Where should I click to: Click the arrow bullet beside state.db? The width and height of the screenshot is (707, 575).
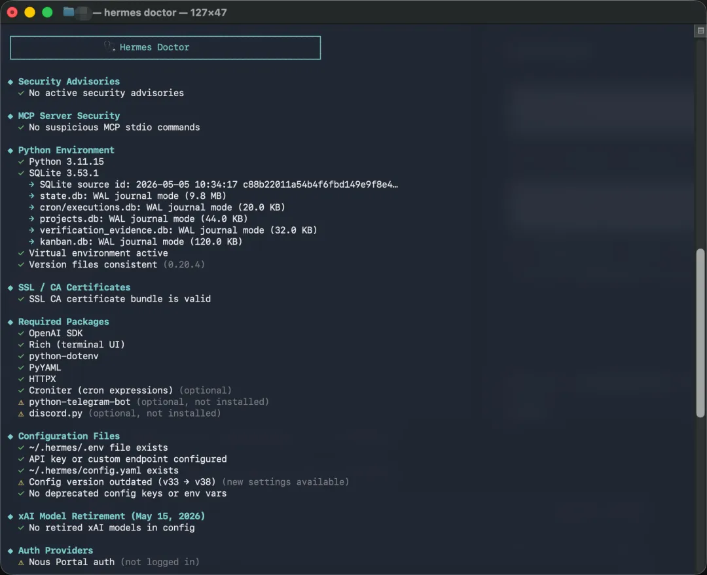[x=31, y=196]
